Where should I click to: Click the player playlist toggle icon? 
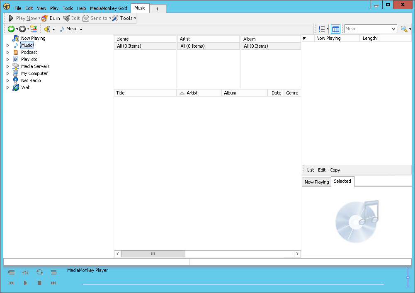[11, 272]
